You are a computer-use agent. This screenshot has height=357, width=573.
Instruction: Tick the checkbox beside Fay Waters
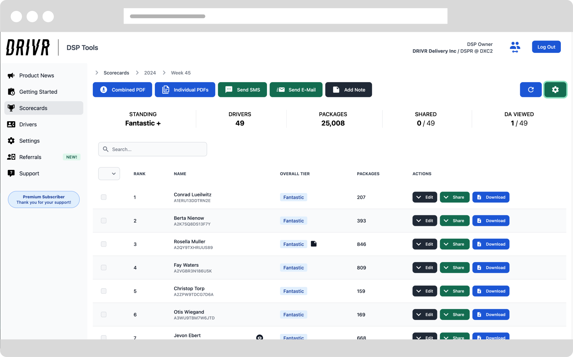[x=103, y=268]
